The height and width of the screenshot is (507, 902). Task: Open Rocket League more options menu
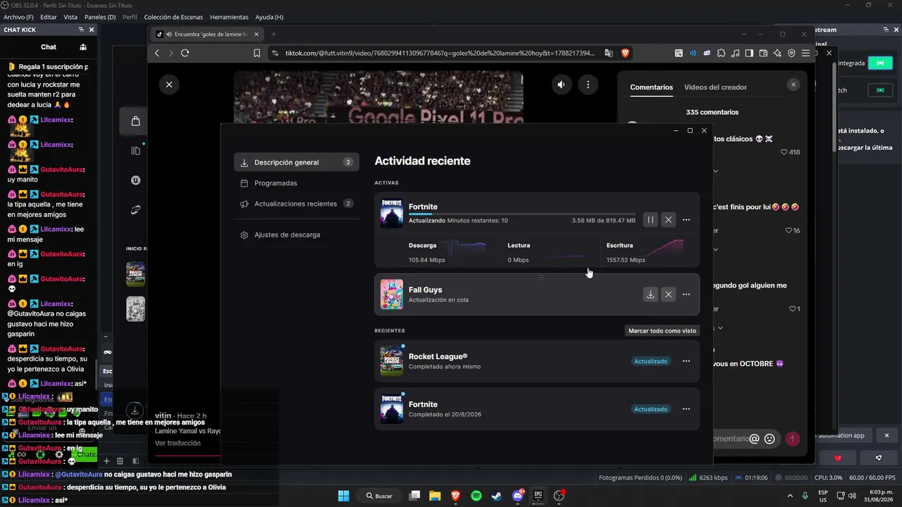pyautogui.click(x=686, y=361)
